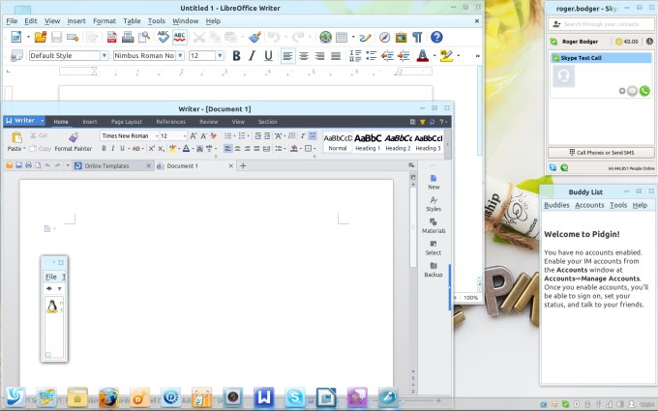Click the Export as PDF icon in LibreOffice
Image resolution: width=658 pixels, height=411 pixels.
112,37
